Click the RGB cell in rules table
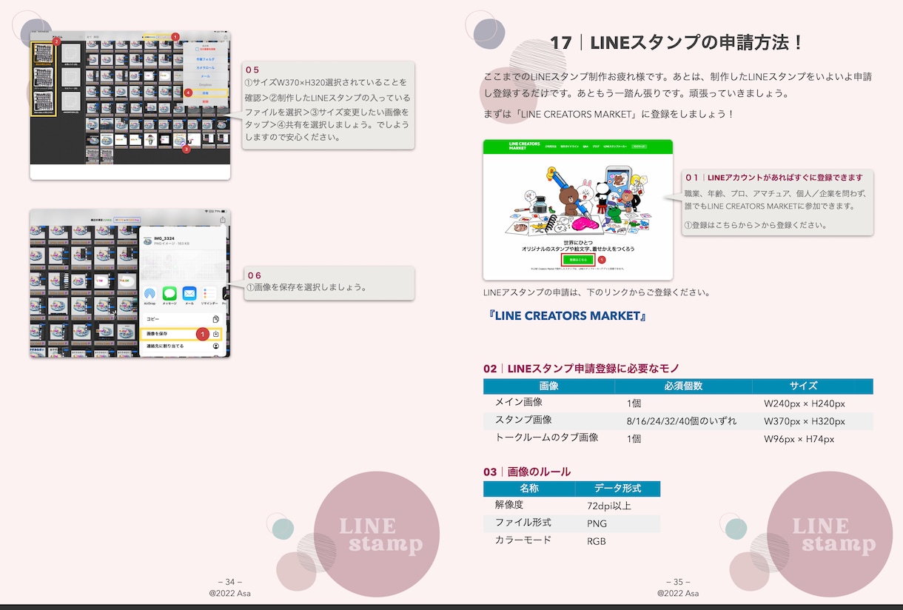Screen dimensions: 903x610 tap(597, 541)
